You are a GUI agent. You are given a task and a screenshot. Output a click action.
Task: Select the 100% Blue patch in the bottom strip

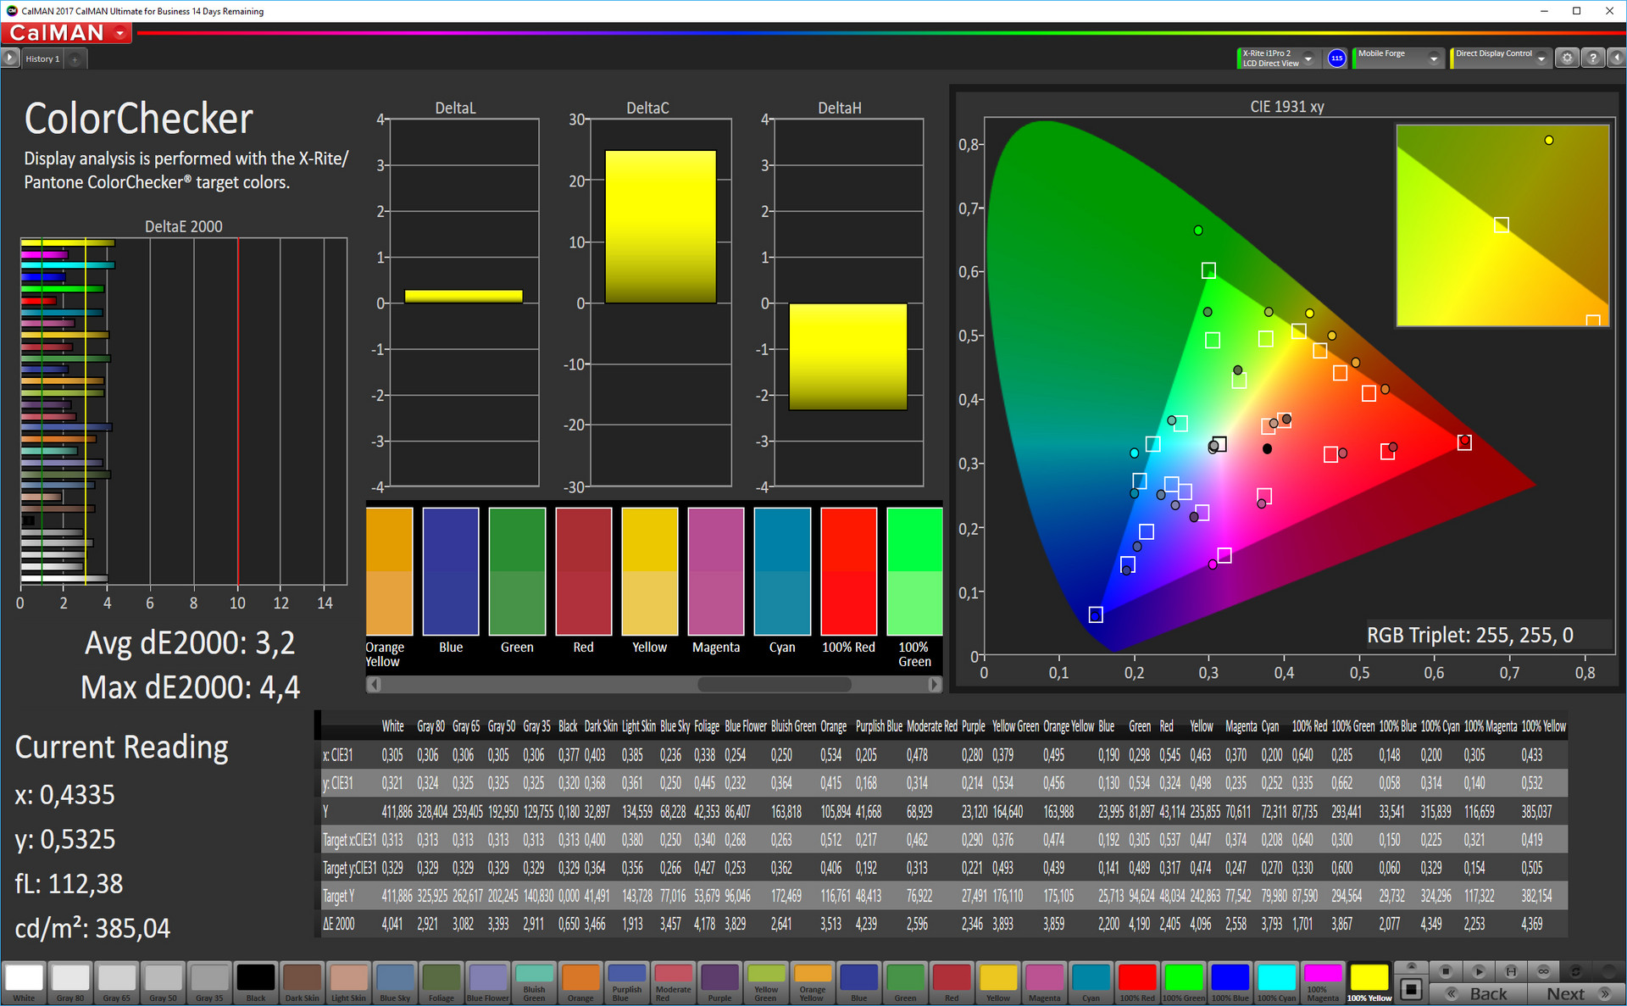tap(1230, 983)
